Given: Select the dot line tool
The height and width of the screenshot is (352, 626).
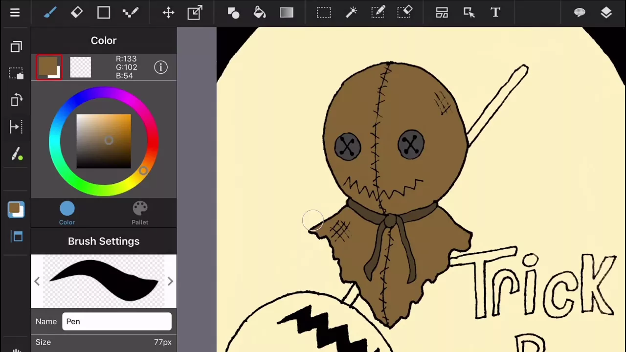Looking at the screenshot, I should [x=131, y=13].
